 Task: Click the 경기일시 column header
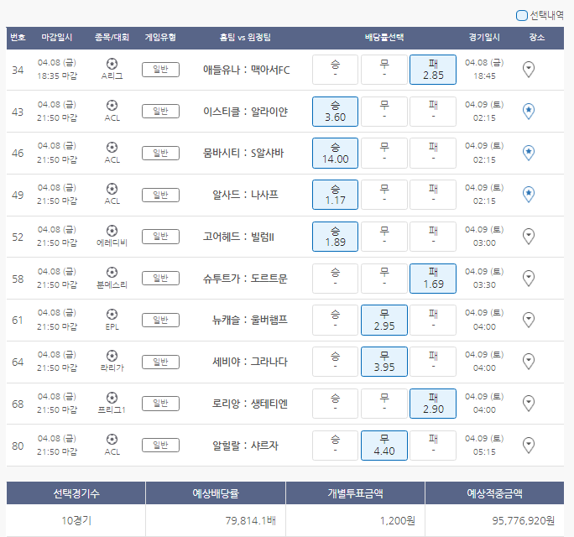(484, 37)
